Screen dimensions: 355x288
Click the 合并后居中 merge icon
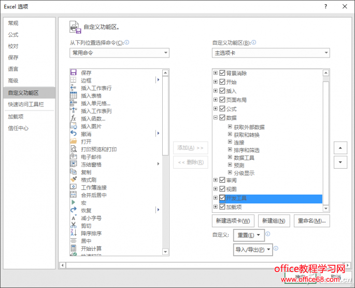[x=74, y=195]
